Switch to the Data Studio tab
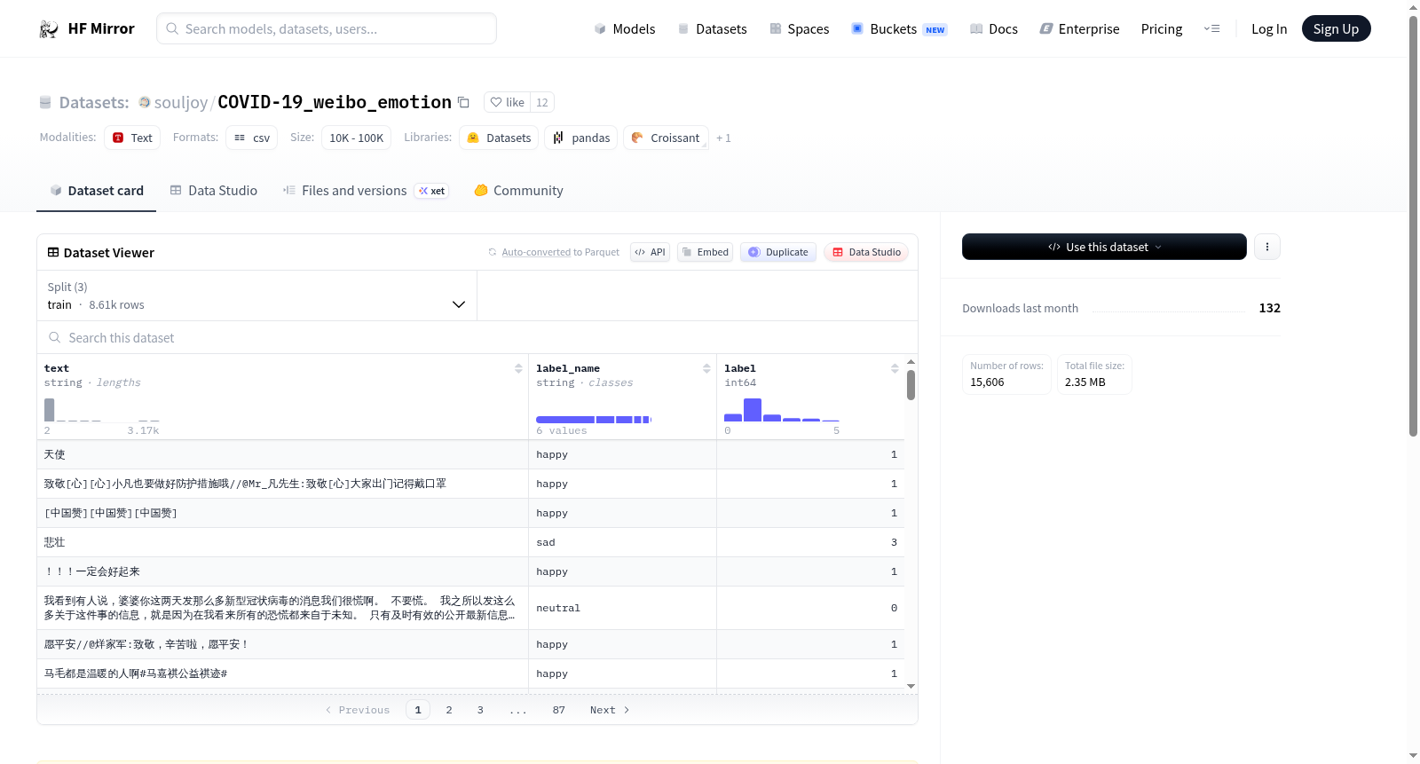 213,191
